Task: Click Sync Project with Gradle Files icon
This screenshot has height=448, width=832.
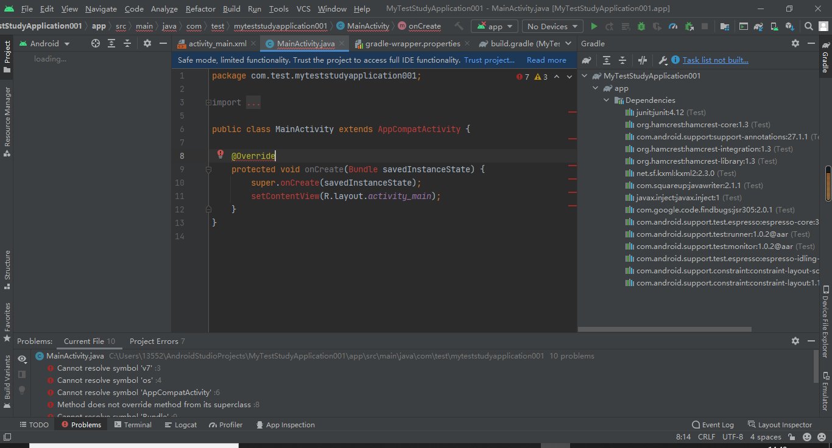Action: coord(758,26)
